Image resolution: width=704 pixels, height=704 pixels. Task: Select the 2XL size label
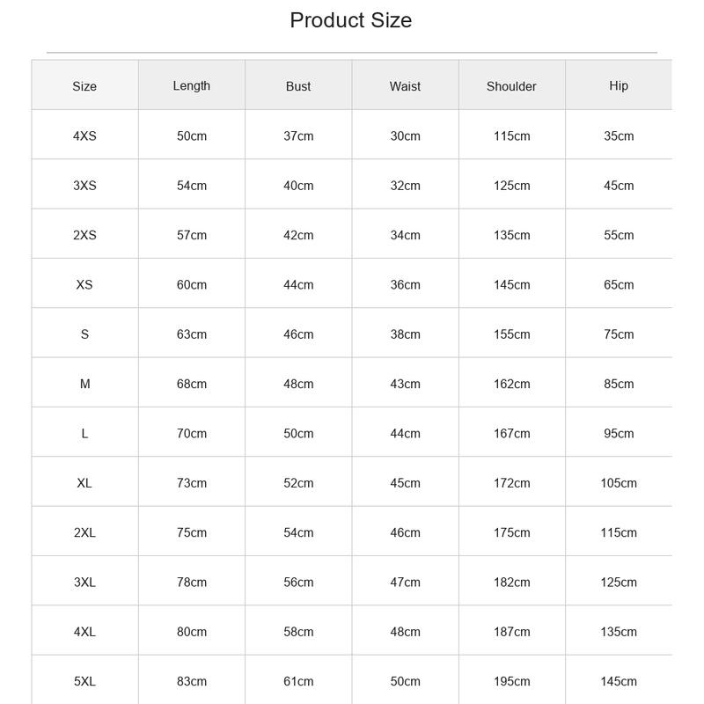84,533
